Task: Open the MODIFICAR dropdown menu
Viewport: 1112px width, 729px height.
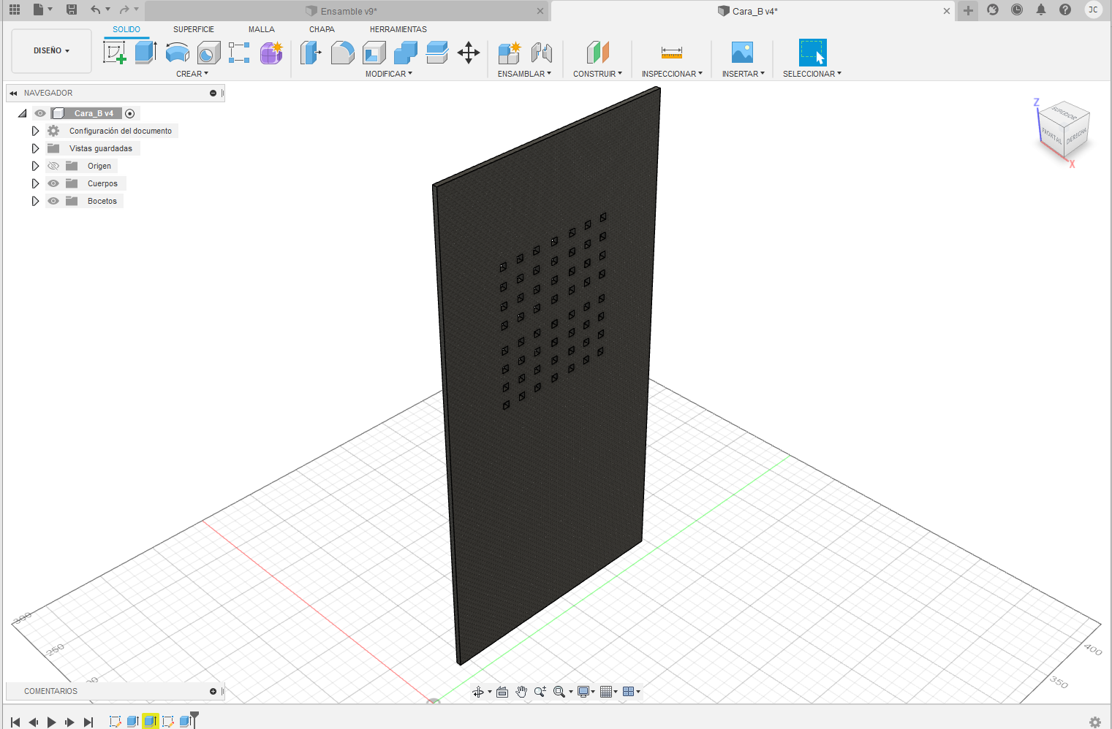Action: (389, 74)
